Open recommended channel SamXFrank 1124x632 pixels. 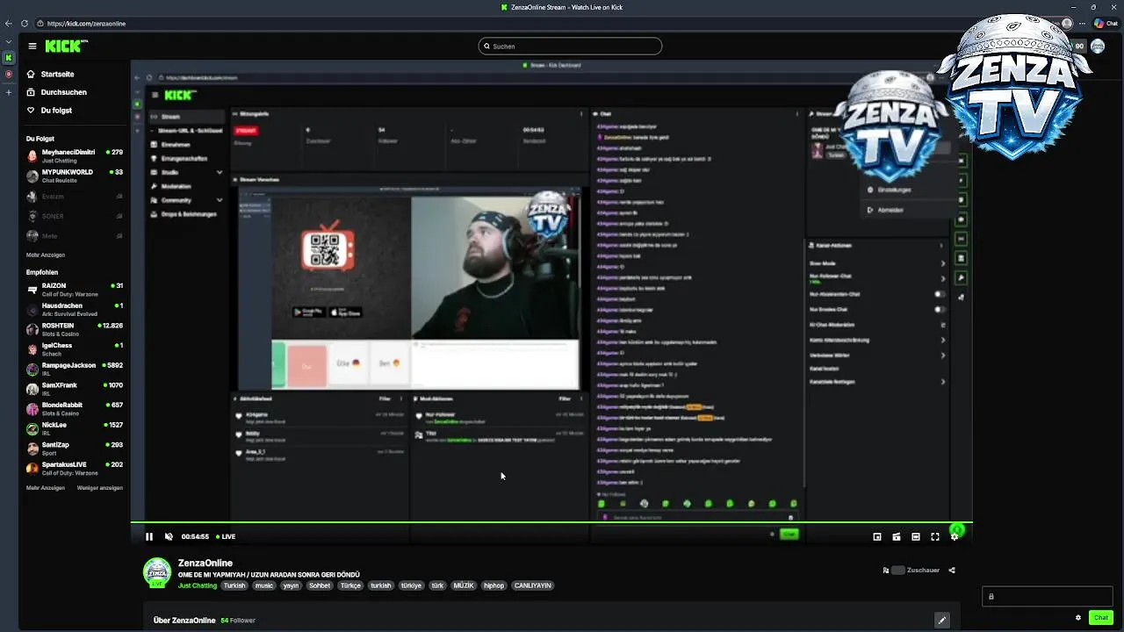(75, 389)
